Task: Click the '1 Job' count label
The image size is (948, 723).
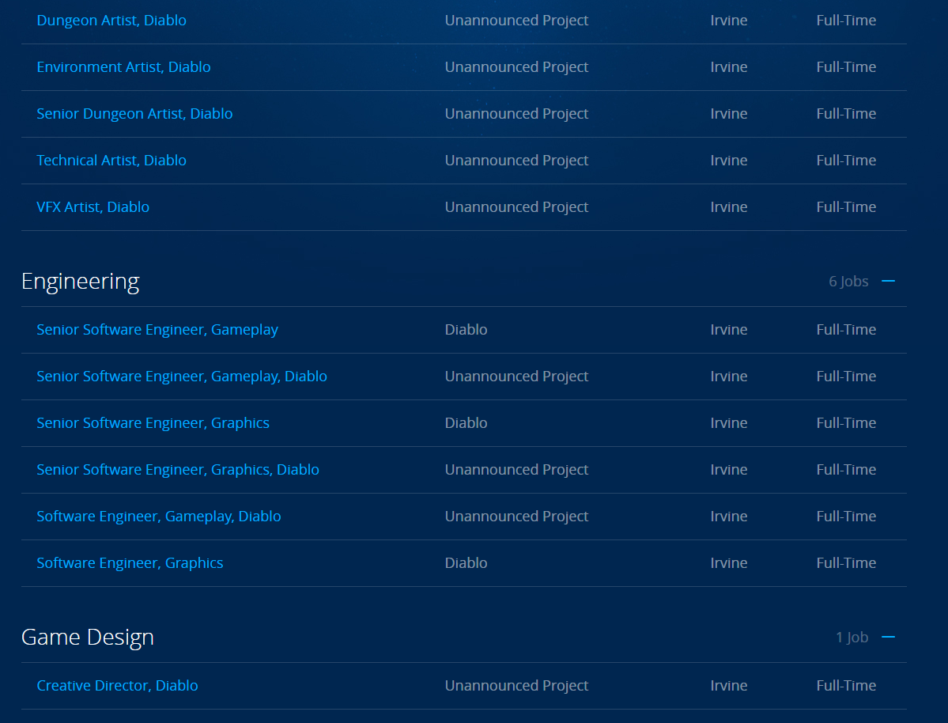Action: pos(852,637)
